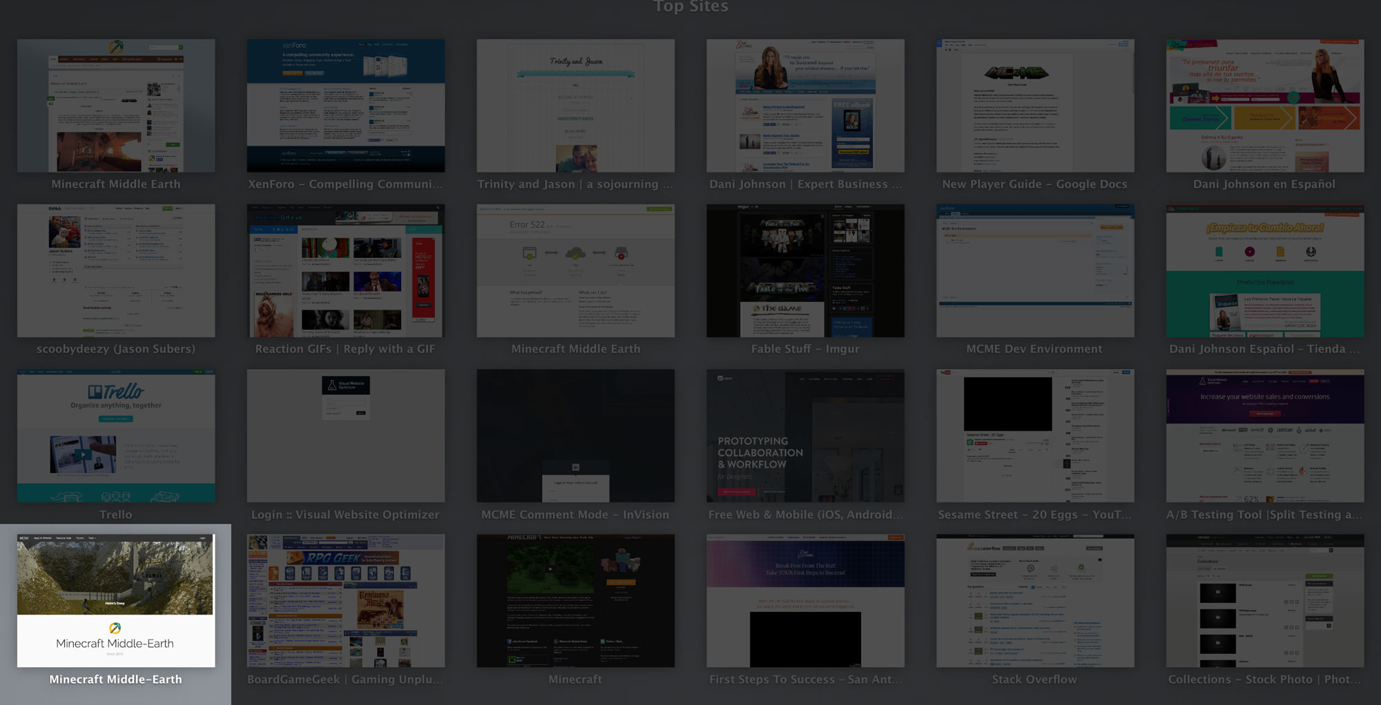This screenshot has width=1381, height=705.
Task: Open First Steps To Success thumbnail
Action: coord(806,601)
